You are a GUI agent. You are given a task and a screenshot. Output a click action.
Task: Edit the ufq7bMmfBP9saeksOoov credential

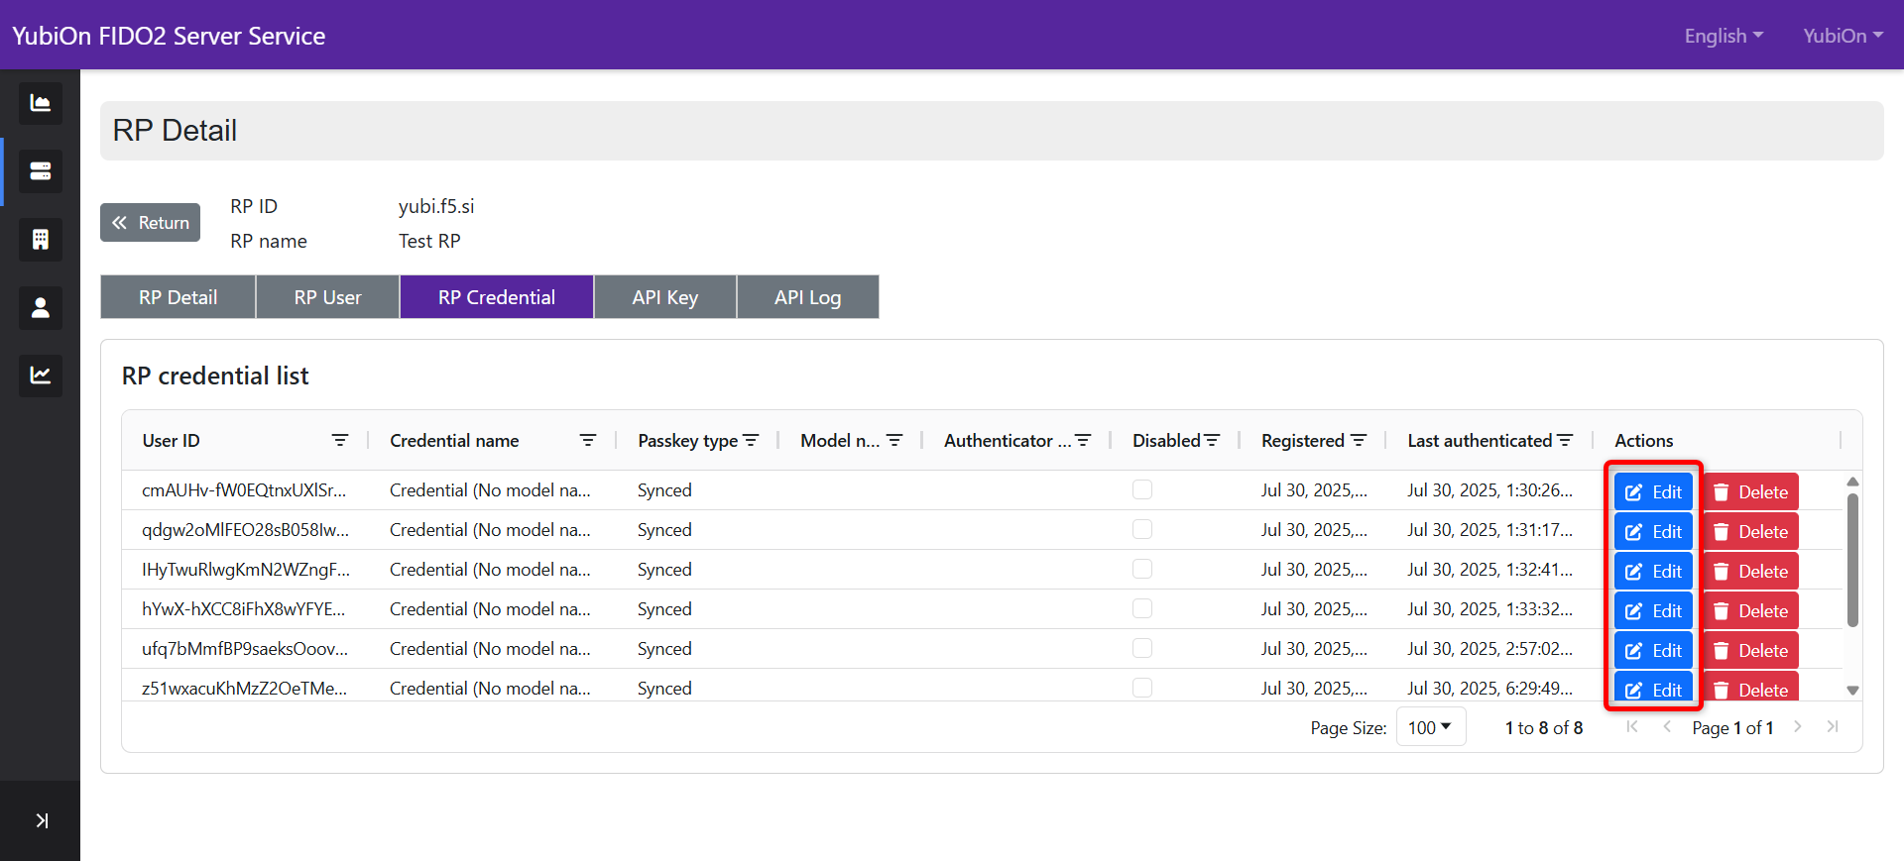1653,651
